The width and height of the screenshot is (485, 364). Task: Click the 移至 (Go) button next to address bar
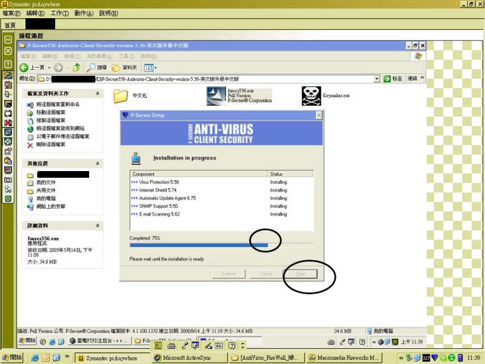[x=392, y=79]
